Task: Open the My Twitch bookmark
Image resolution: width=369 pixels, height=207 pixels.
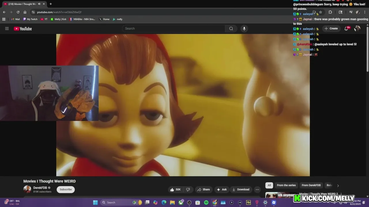Action: [x=30, y=19]
